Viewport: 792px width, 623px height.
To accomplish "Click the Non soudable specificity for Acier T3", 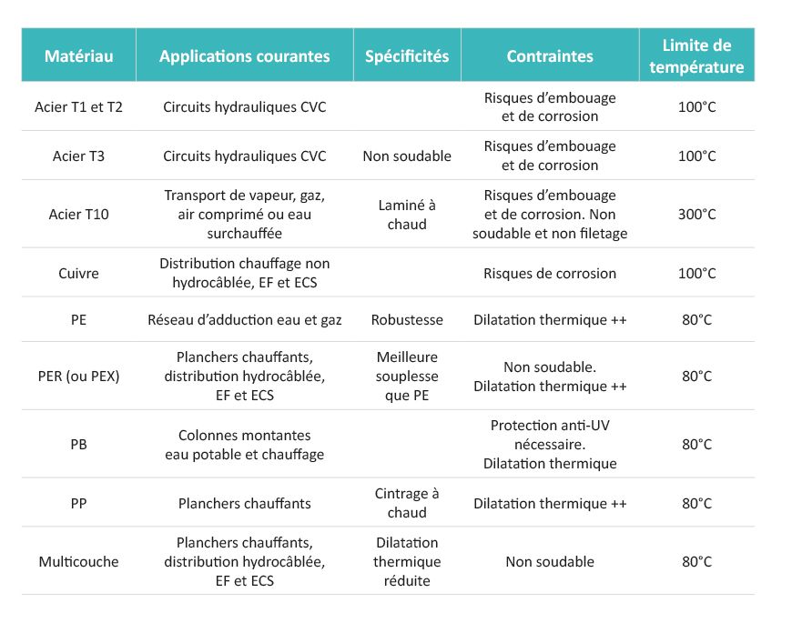I will 407,156.
